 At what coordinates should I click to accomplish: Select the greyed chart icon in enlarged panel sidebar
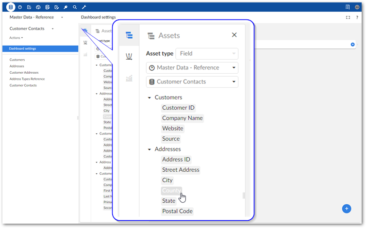point(129,78)
